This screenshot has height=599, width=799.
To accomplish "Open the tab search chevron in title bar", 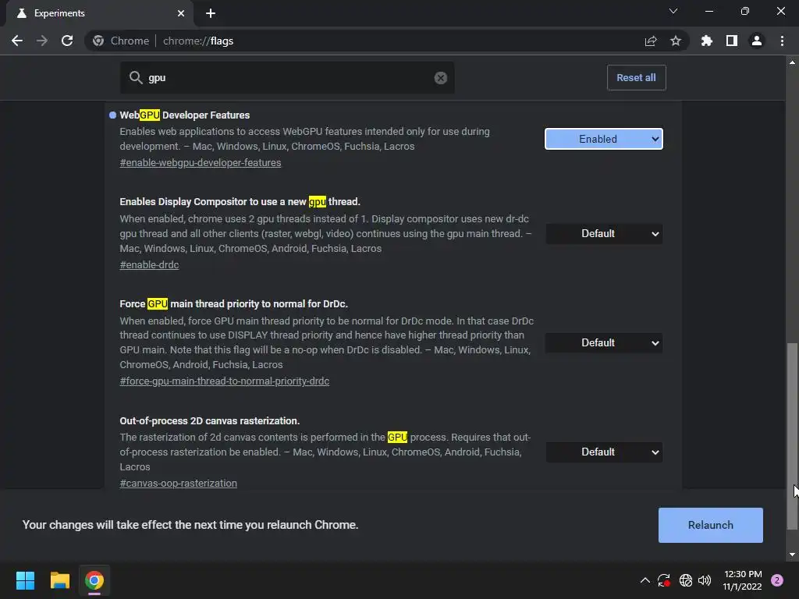I will tap(673, 11).
